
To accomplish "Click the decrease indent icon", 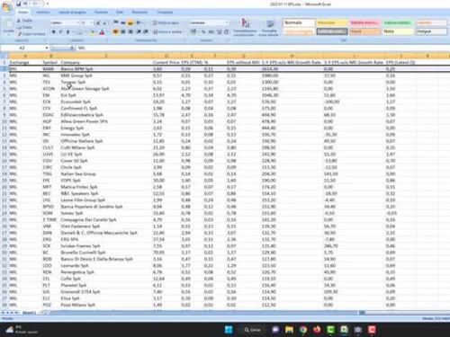I will (x=139, y=31).
